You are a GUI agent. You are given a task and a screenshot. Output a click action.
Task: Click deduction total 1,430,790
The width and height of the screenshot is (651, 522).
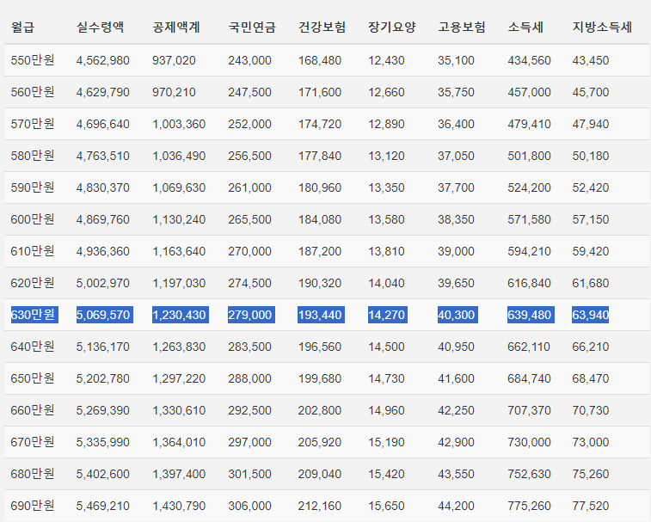(179, 507)
